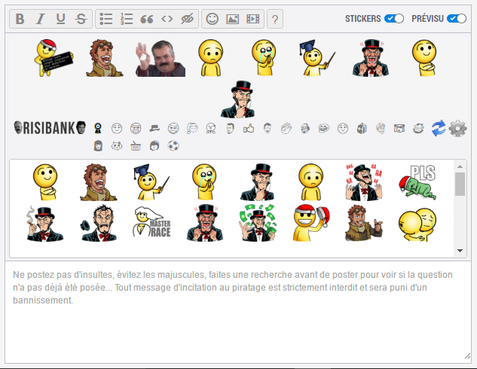
Task: Pick the HA HA laughing top-hat sticker
Action: 364,182
